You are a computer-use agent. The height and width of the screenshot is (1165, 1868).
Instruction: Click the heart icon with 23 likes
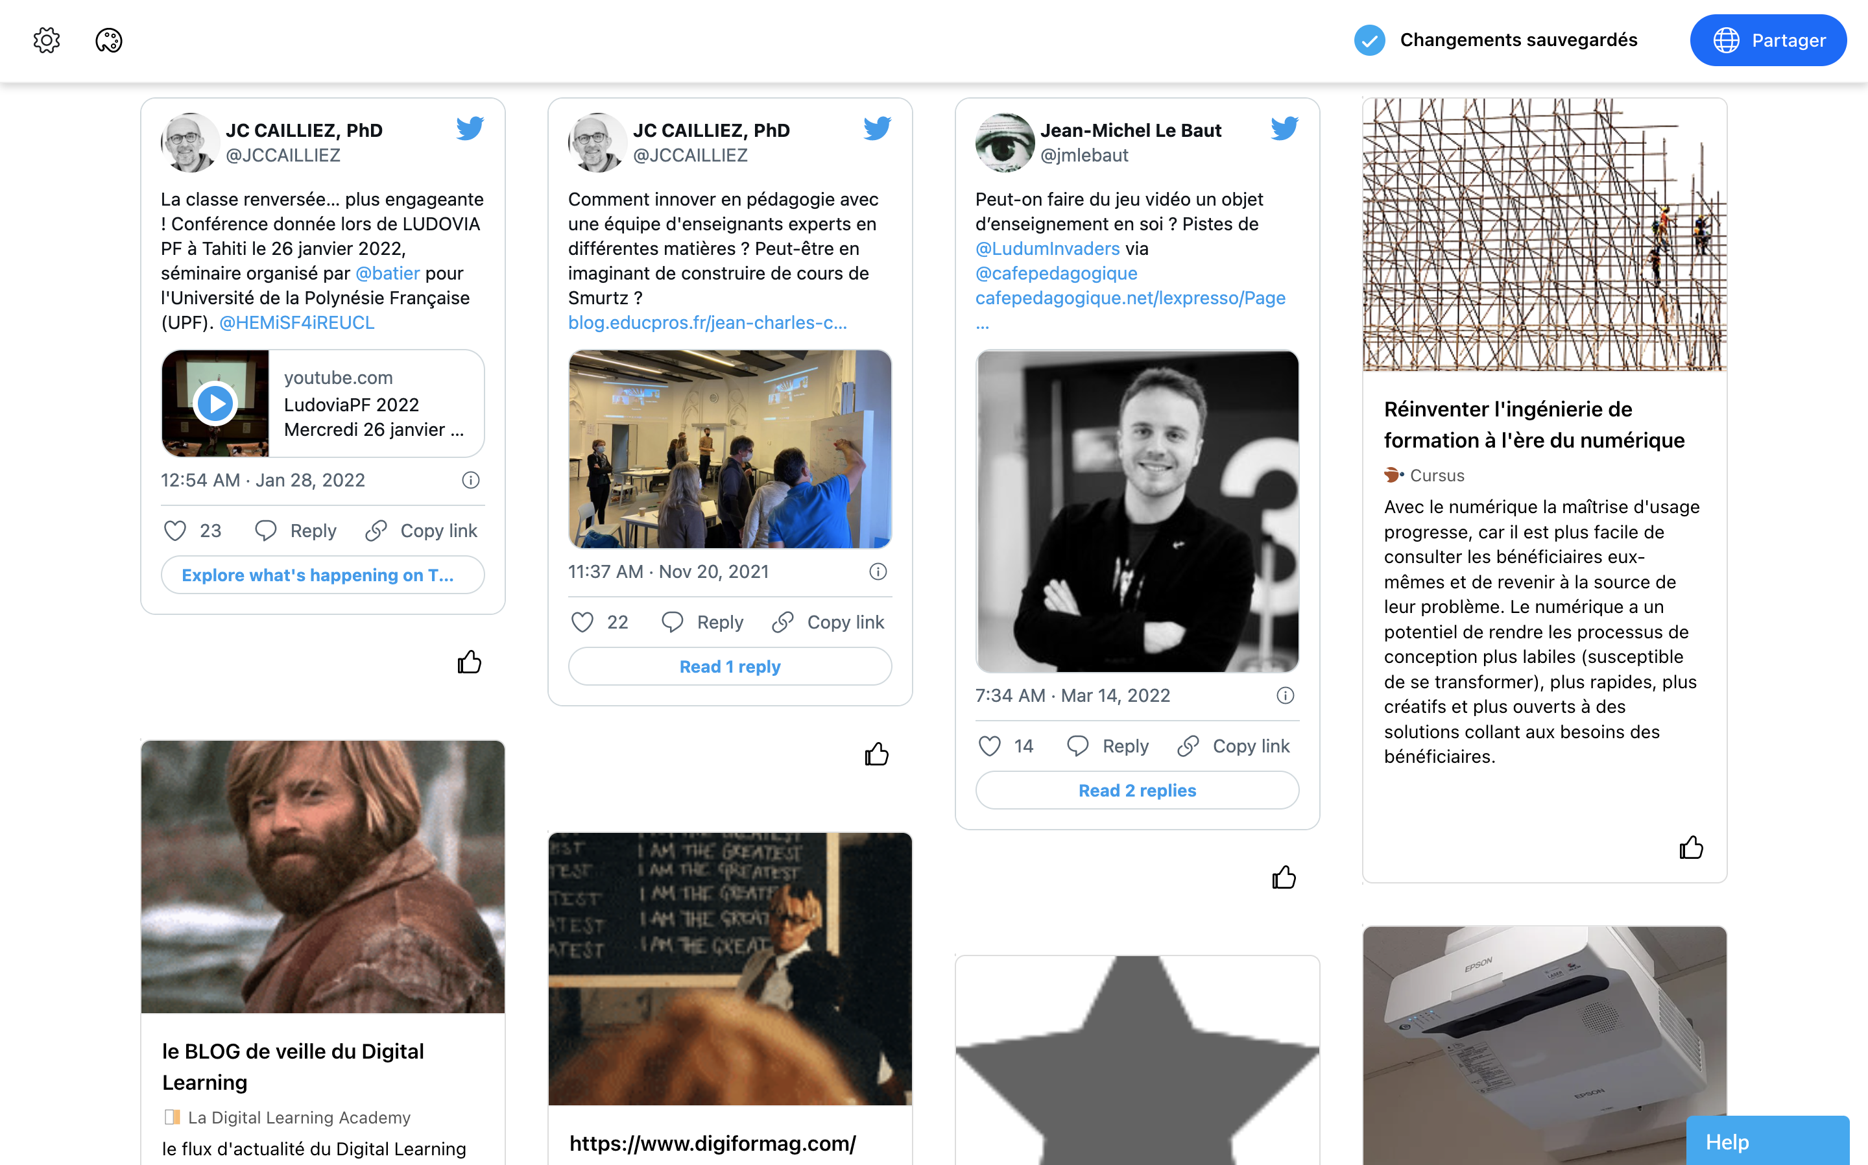(x=176, y=531)
